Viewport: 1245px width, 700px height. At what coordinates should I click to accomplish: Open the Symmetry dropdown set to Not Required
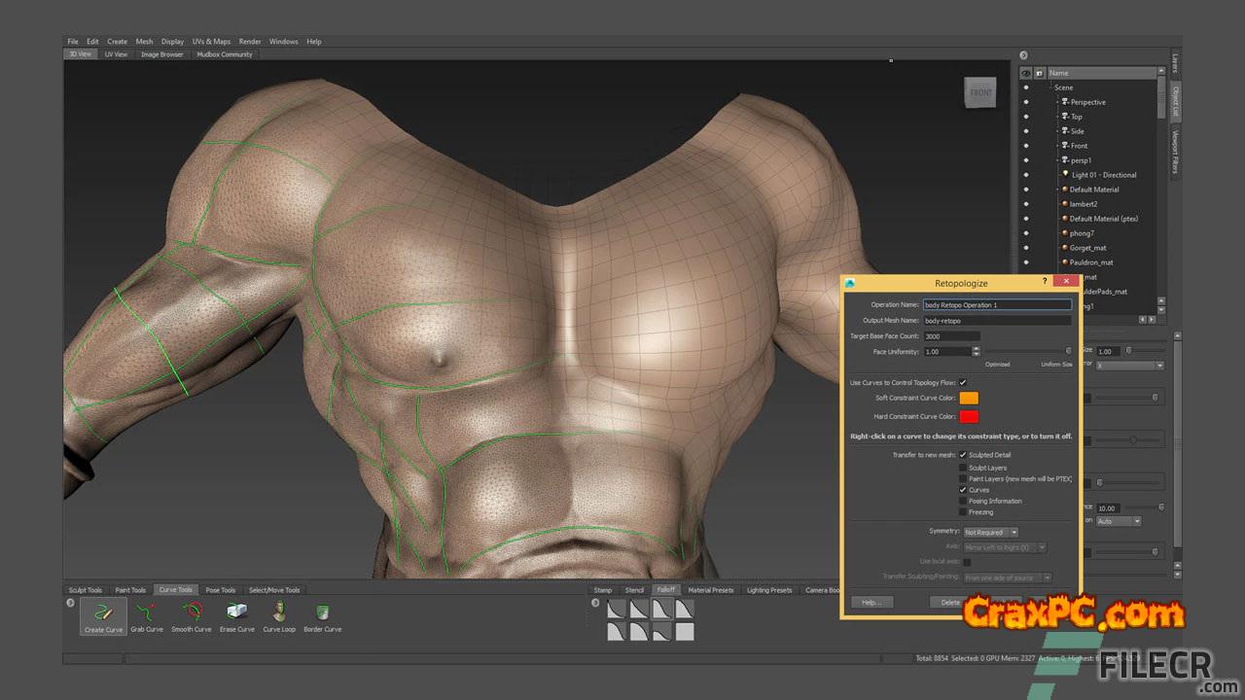[x=990, y=532]
